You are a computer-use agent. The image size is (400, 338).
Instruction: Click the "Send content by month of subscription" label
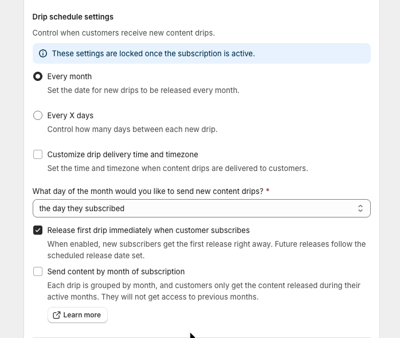click(x=116, y=271)
